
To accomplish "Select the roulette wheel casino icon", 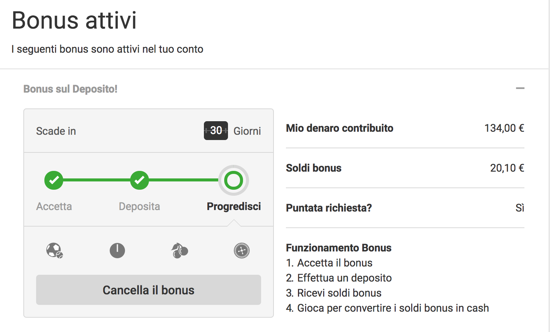I will click(242, 250).
